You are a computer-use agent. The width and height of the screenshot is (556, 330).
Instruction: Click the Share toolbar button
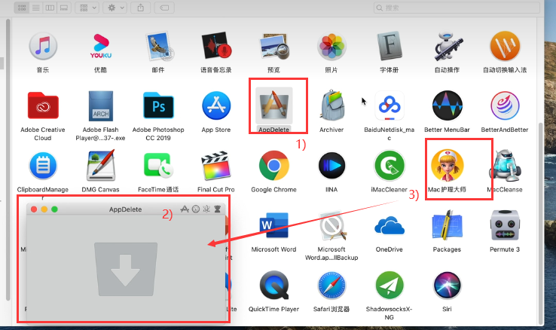(x=141, y=8)
